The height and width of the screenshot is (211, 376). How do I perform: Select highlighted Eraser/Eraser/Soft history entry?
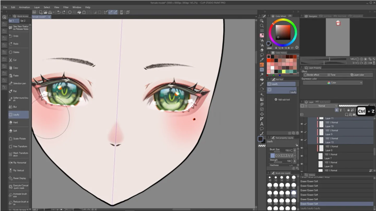pyautogui.click(x=337, y=204)
